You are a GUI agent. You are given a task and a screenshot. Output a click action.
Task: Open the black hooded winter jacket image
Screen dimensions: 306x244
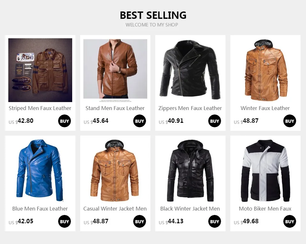tap(190, 171)
